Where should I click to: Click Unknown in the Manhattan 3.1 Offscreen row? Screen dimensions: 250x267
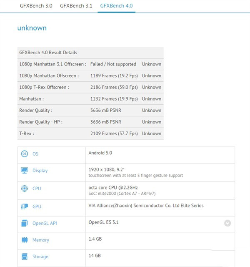coord(152,64)
